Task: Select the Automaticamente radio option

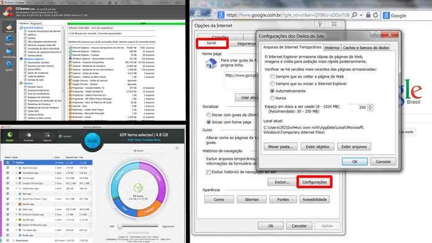Action: (272, 91)
